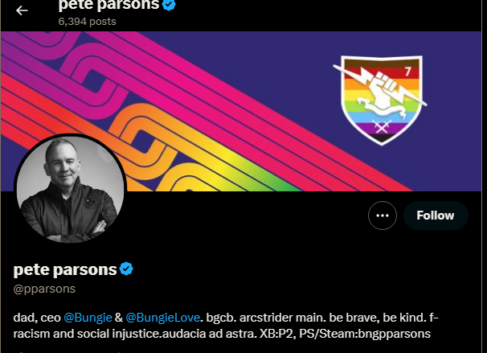Viewport: 487px width, 353px height.
Task: Follow the pete parsons account
Action: click(436, 215)
